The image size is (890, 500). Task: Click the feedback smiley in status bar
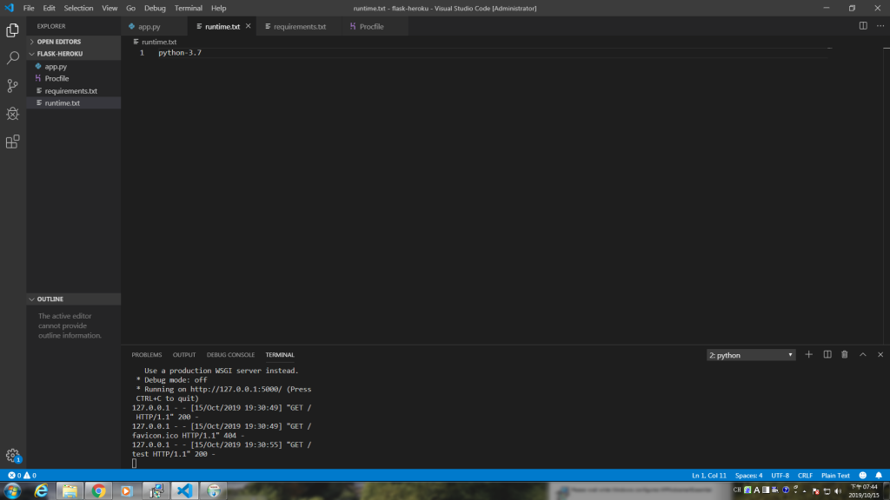click(863, 476)
